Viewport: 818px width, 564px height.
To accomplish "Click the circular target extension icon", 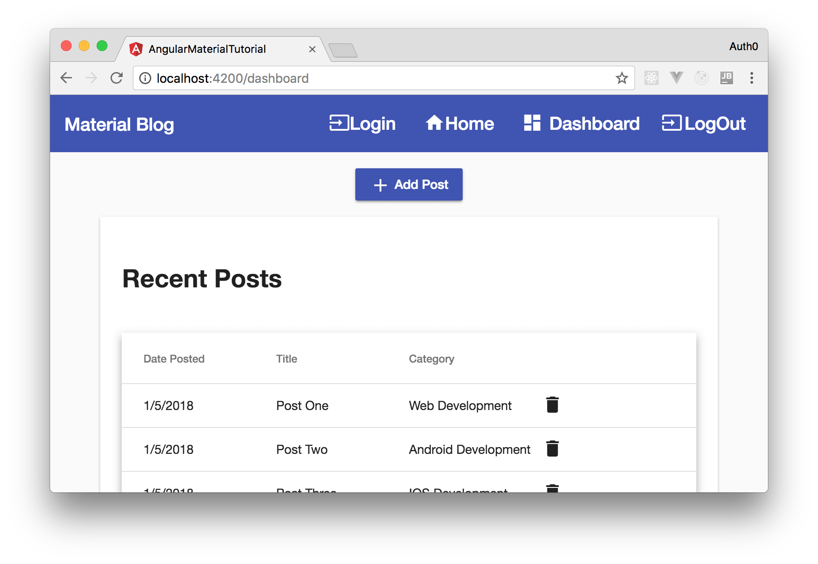I will click(702, 78).
